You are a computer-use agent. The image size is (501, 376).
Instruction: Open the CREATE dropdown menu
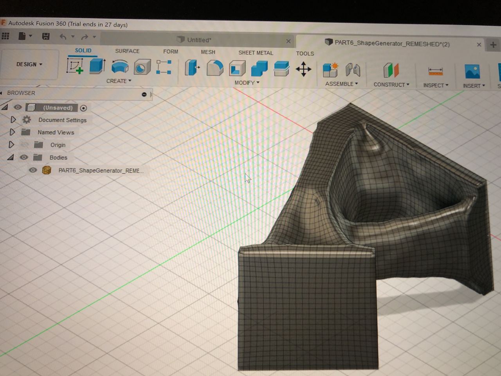(x=119, y=81)
